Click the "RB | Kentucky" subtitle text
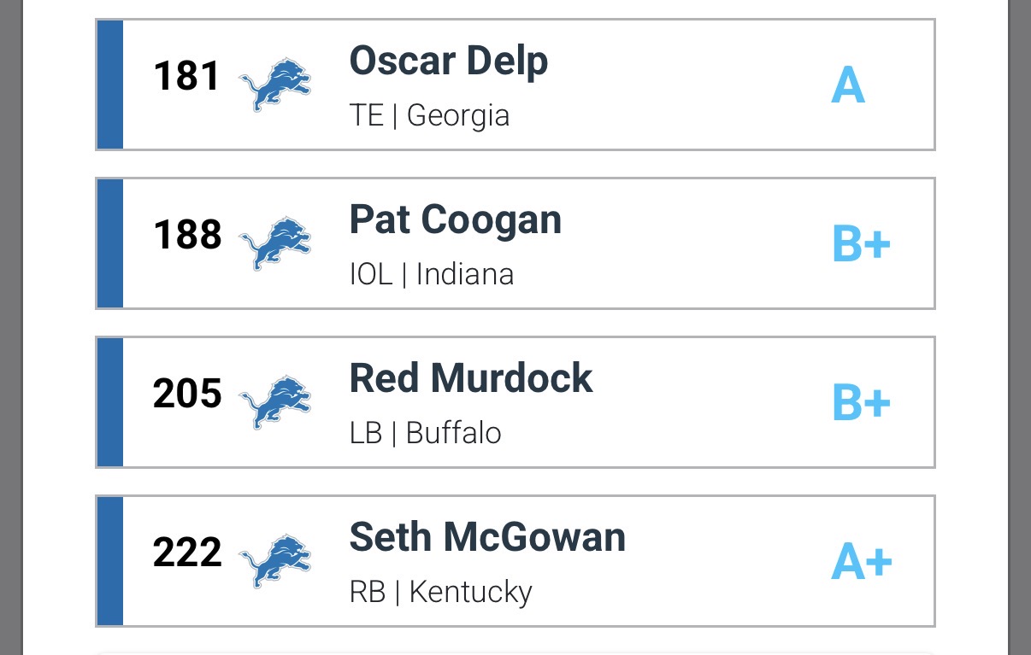 pos(440,592)
